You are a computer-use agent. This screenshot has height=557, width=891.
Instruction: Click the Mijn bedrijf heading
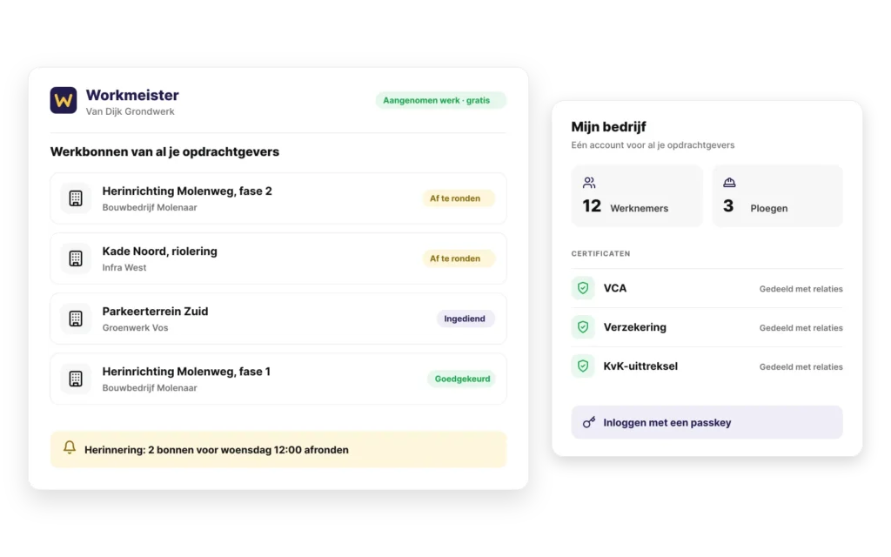(x=608, y=127)
